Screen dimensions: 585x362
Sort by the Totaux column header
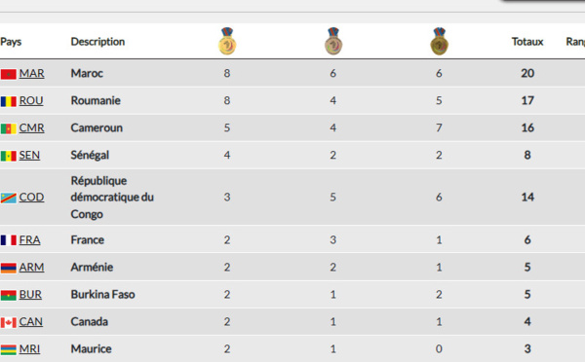pyautogui.click(x=527, y=42)
